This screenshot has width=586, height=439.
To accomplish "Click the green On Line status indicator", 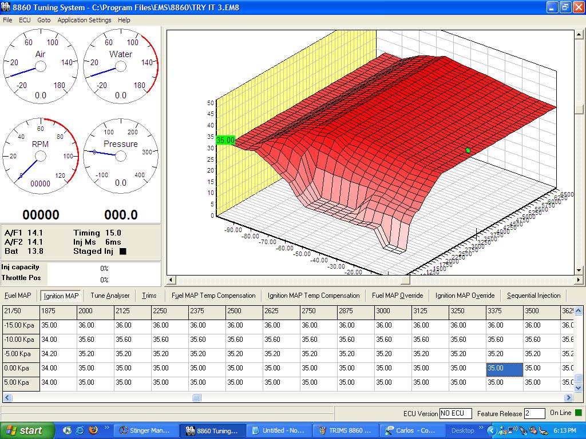I will pyautogui.click(x=578, y=413).
